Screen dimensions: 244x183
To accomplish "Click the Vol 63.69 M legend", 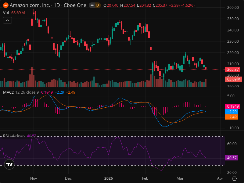I will coord(14,13).
